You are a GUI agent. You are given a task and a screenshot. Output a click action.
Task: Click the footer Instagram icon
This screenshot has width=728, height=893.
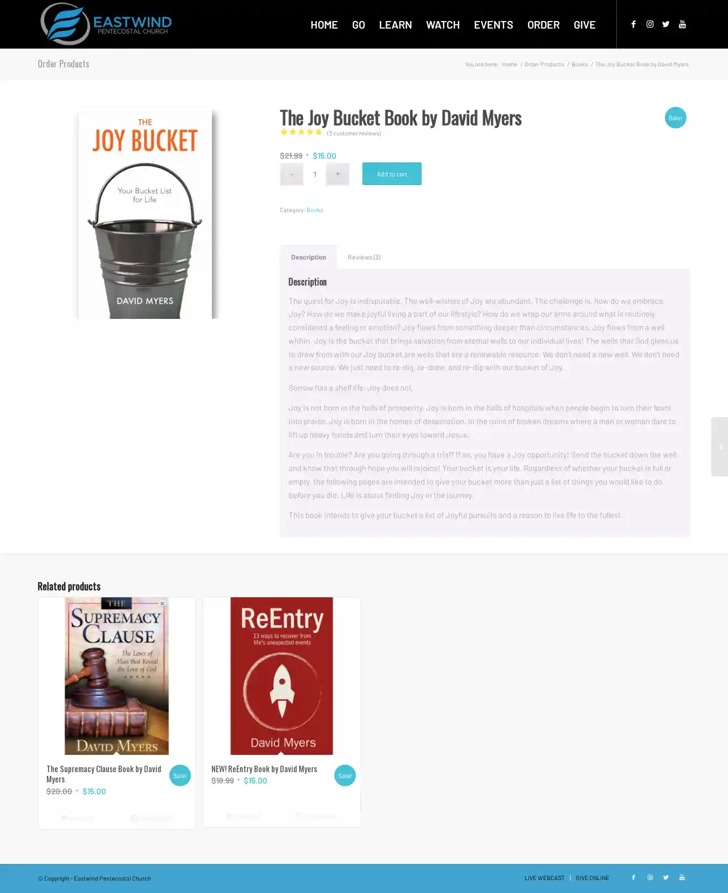coord(650,877)
